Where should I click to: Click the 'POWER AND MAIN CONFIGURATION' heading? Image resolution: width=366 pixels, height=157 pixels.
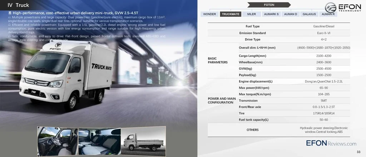pos(222,101)
